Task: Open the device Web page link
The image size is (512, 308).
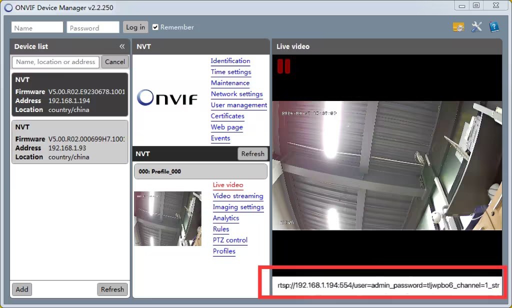Action: point(227,127)
